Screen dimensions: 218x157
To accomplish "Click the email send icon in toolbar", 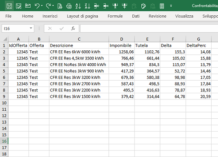I will (28, 6).
